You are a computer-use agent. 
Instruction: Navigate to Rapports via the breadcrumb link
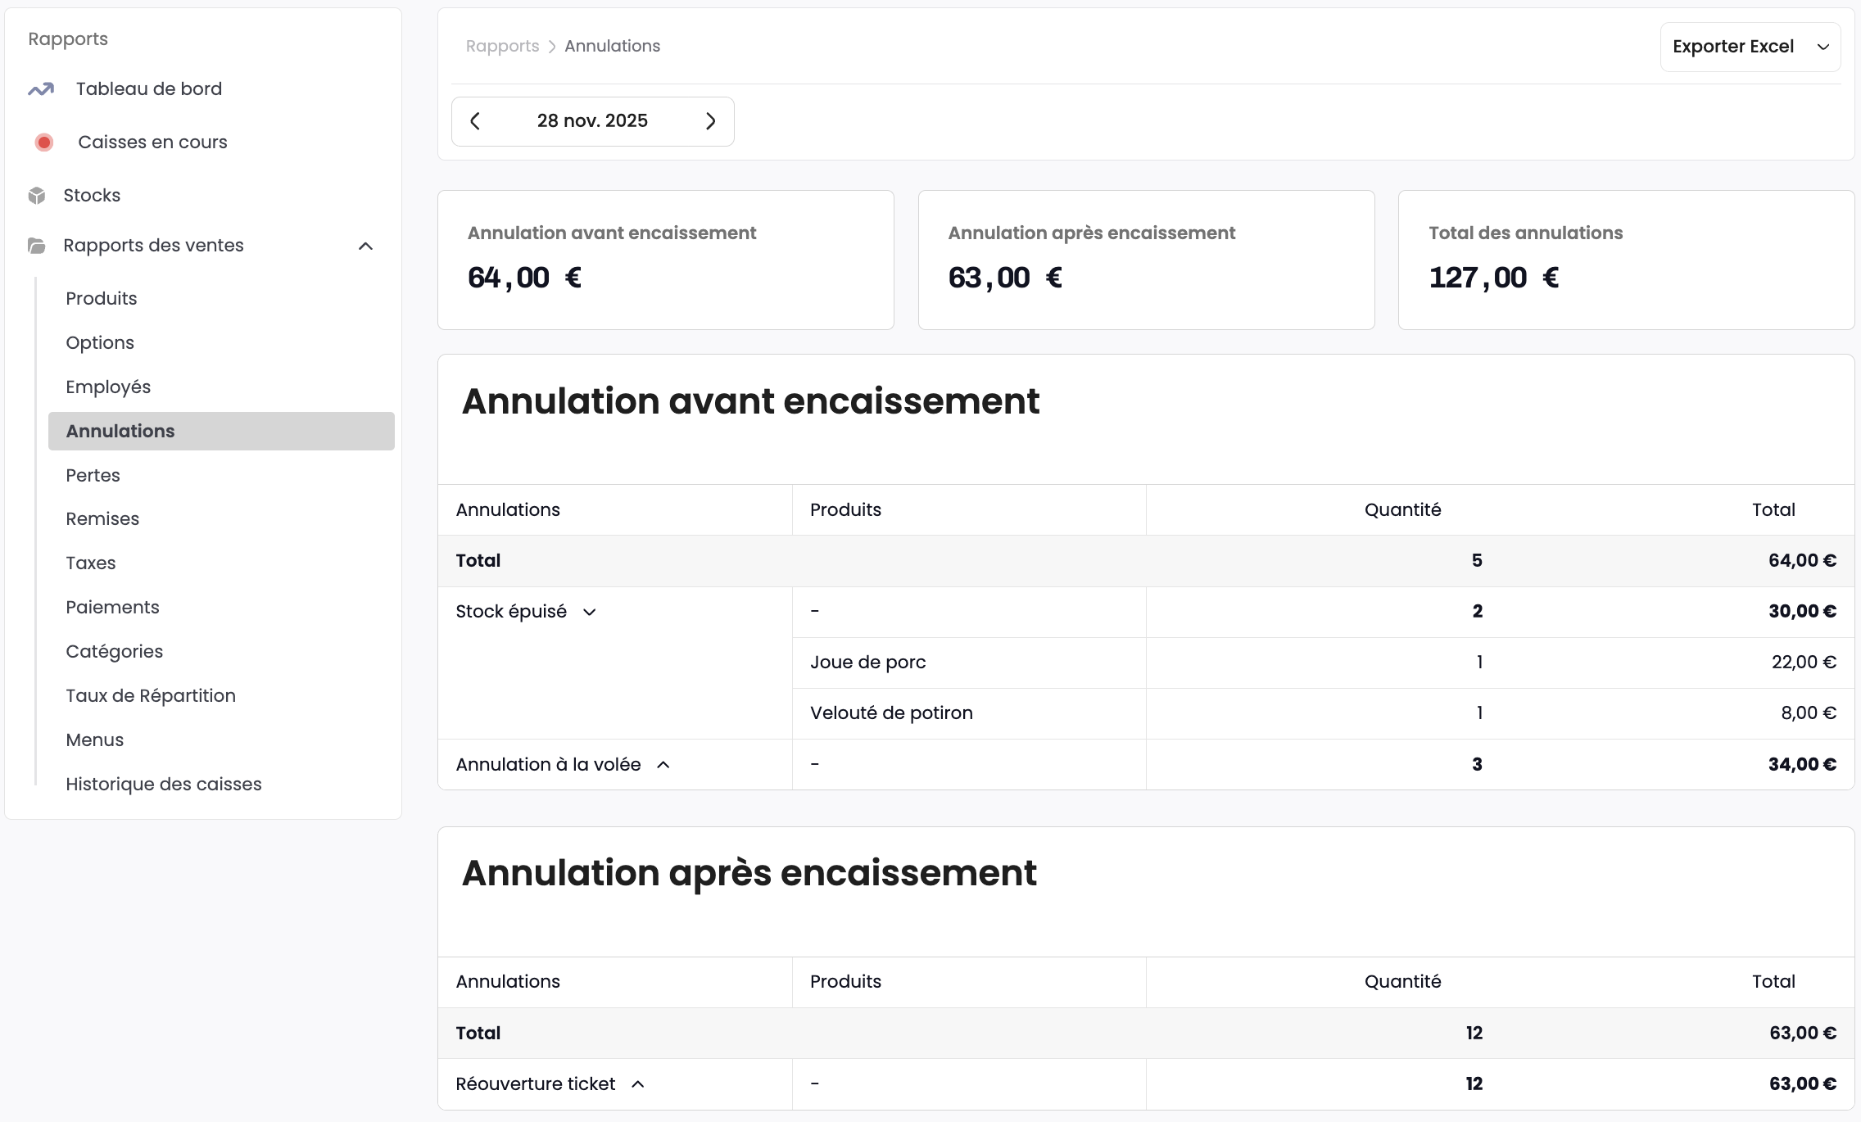pyautogui.click(x=502, y=46)
